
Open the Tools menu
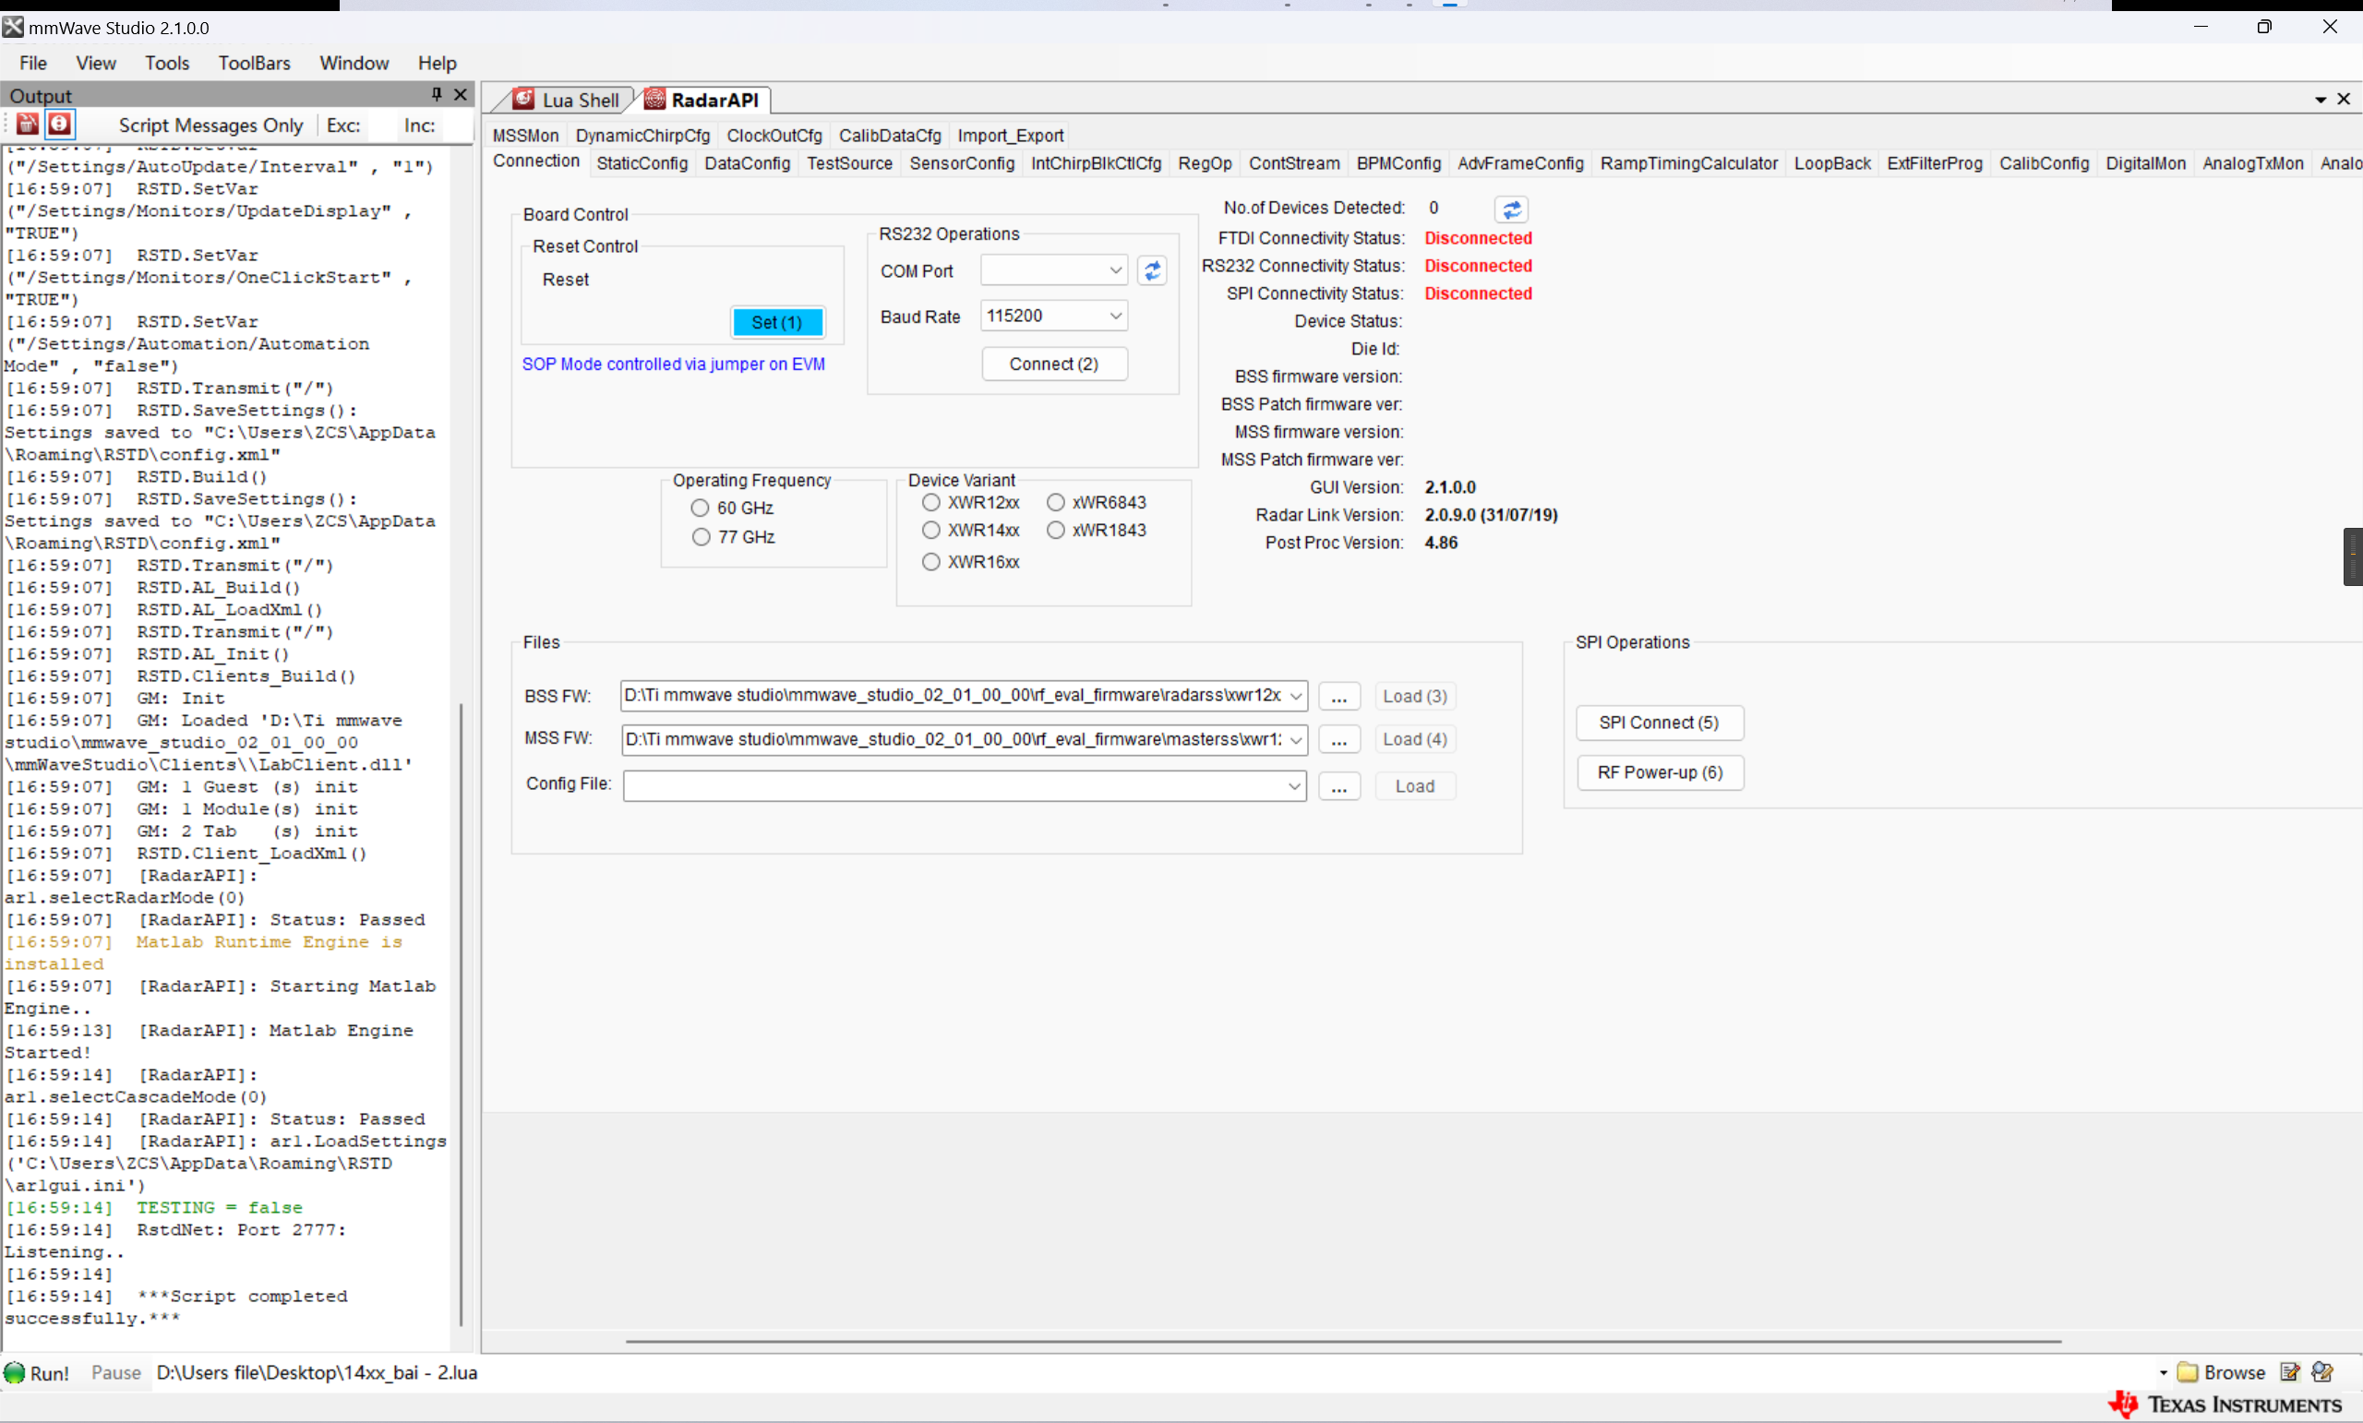(167, 64)
